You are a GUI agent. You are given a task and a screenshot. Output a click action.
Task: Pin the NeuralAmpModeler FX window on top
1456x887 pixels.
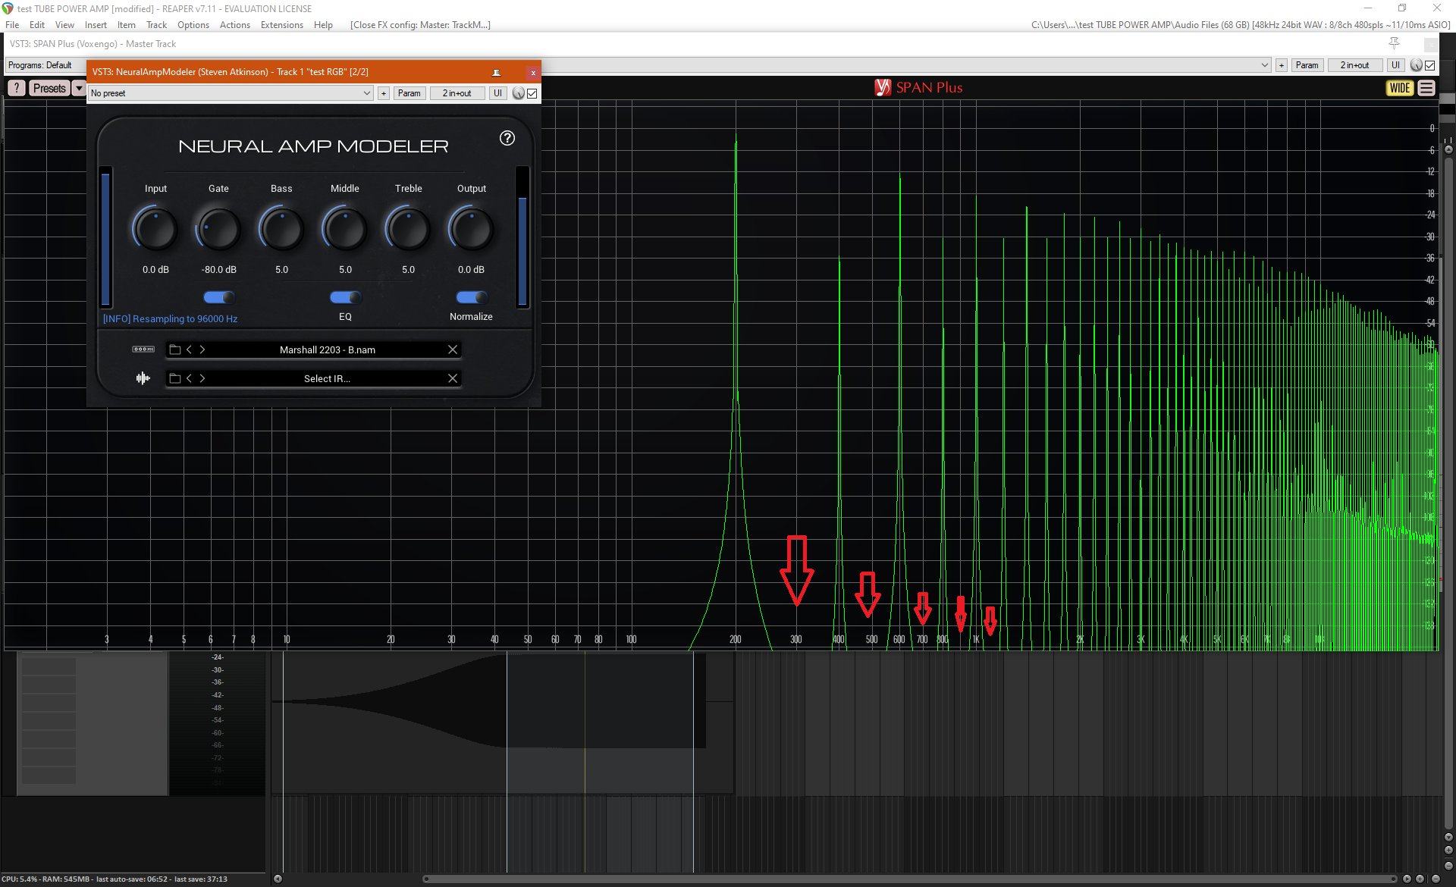tap(496, 72)
